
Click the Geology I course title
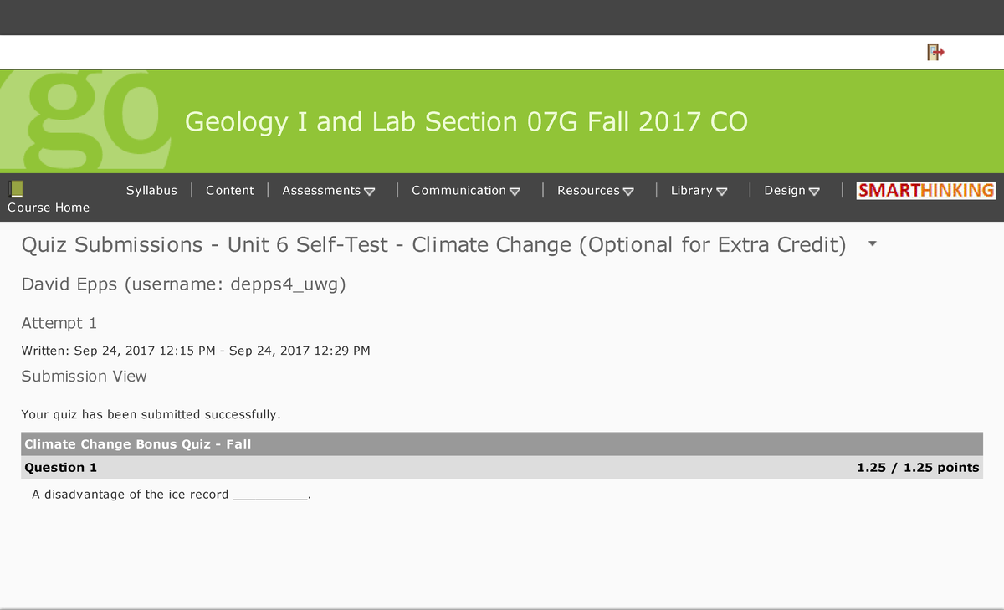(465, 121)
